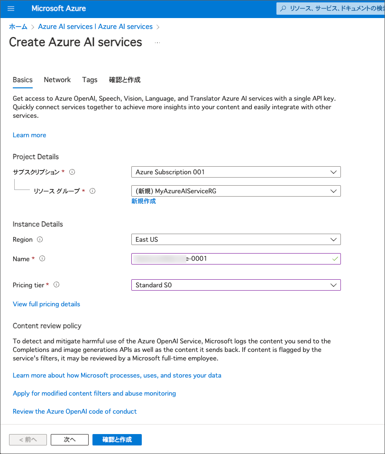Click into the Name input field
Viewport: 385px width, 454px height.
coord(236,259)
